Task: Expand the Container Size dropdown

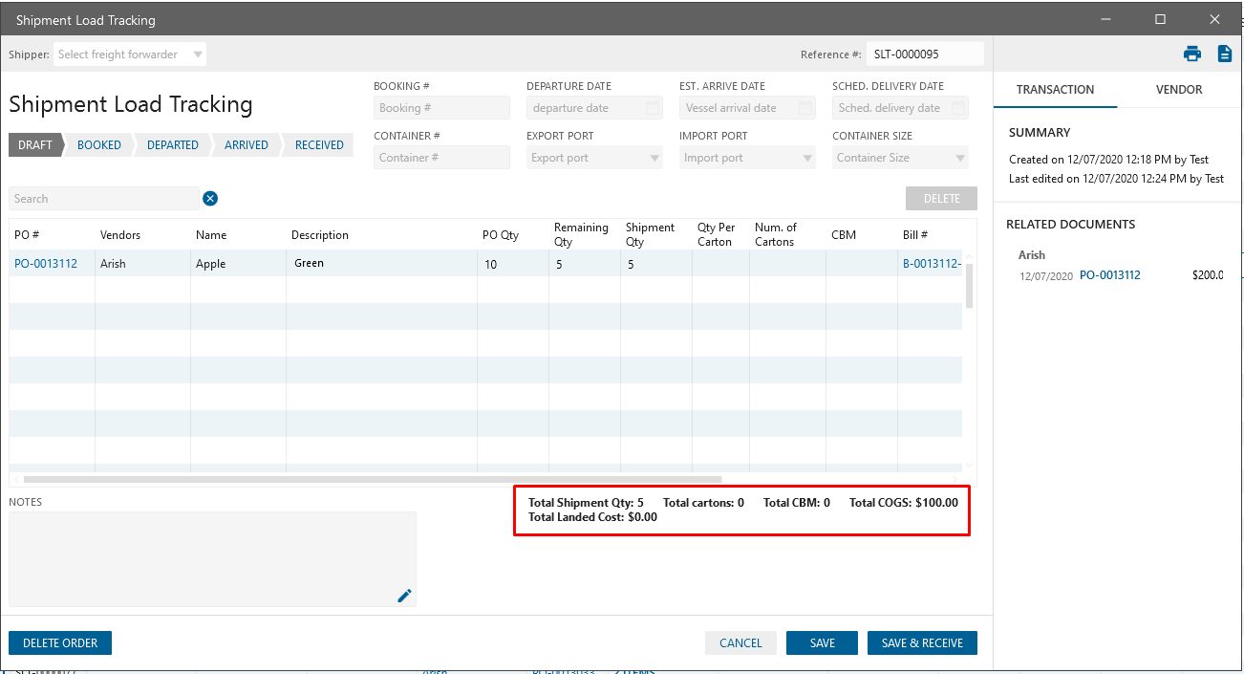Action: [959, 158]
